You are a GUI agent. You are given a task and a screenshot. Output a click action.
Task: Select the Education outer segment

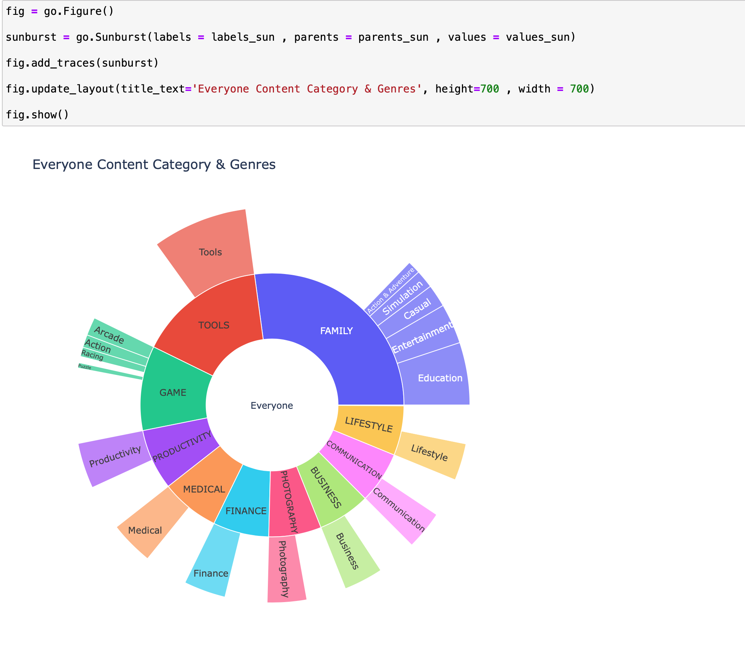pos(440,378)
